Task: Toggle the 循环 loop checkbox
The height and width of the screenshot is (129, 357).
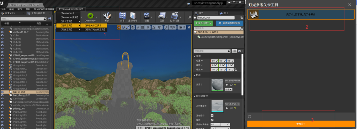Action: 212,120
